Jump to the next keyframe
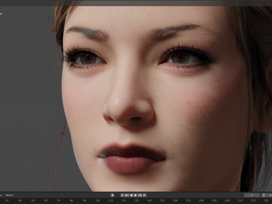 pos(140,195)
